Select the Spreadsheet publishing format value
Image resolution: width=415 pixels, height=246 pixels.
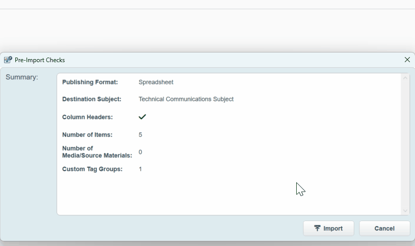coord(156,82)
